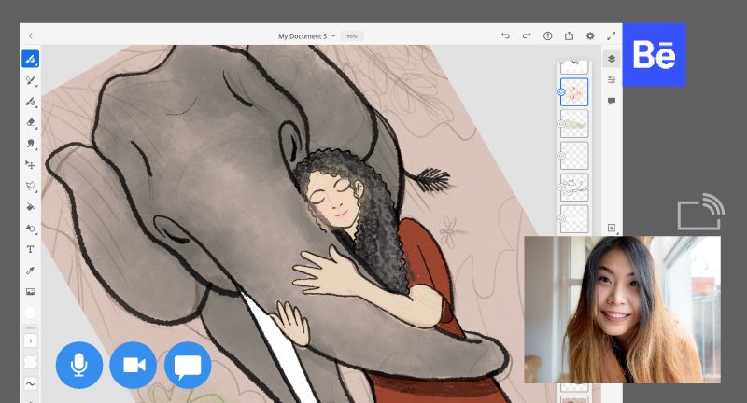Image resolution: width=747 pixels, height=403 pixels.
Task: Click the Undo arrow
Action: (505, 35)
